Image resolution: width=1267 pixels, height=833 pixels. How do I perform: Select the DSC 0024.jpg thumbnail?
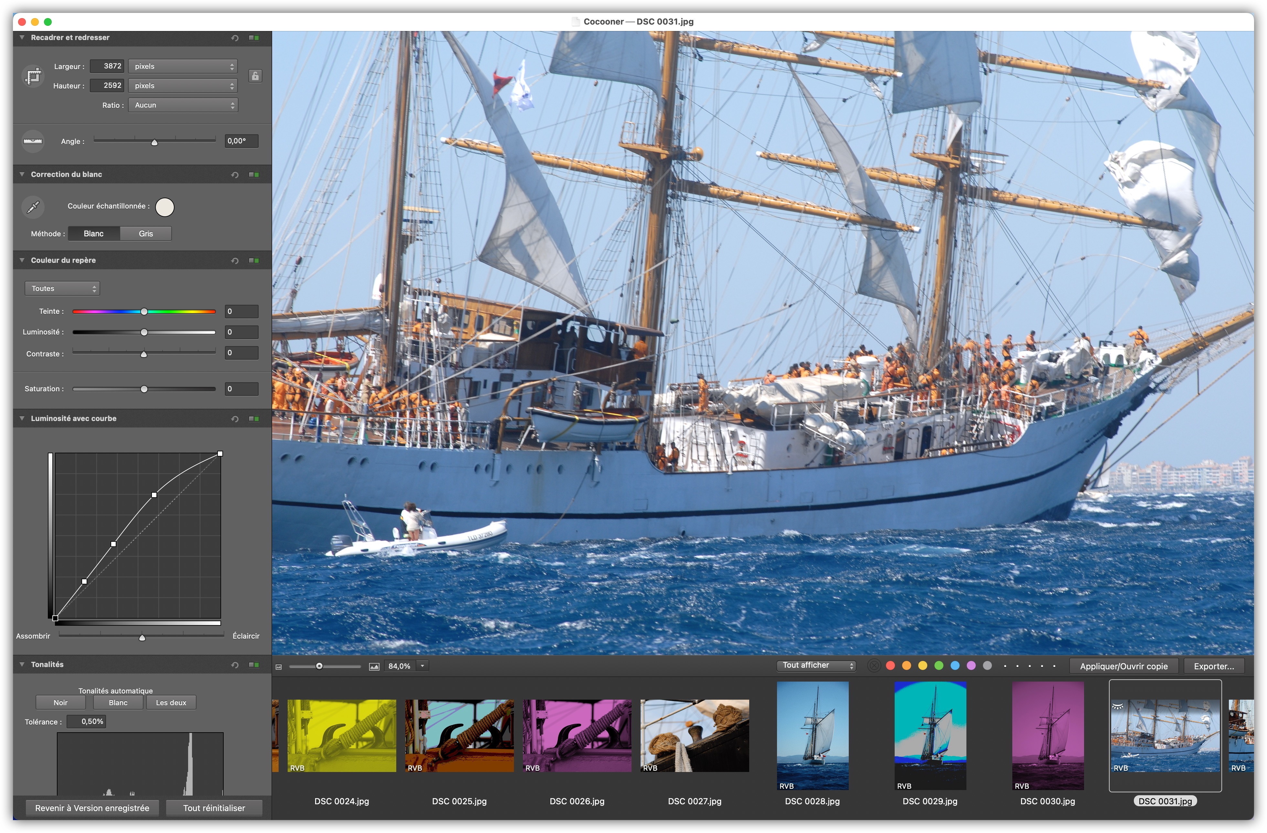(x=342, y=736)
